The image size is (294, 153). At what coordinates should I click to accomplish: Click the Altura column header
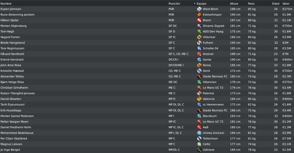pyautogui.click(x=234, y=3)
